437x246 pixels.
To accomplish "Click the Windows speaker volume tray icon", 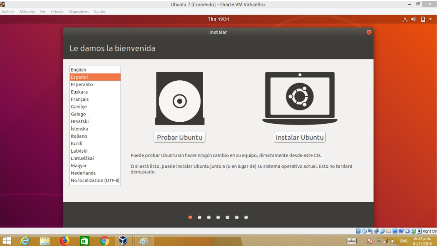I will click(393, 241).
